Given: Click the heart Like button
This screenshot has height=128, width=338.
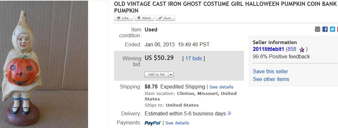Looking at the screenshot, I should (124, 18).
